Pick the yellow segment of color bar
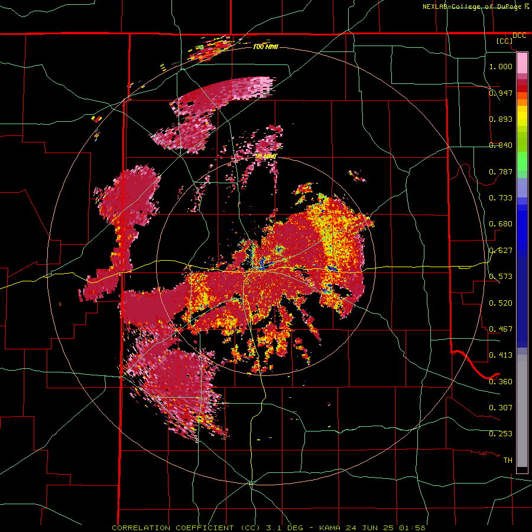The height and width of the screenshot is (532, 532). pos(522,119)
